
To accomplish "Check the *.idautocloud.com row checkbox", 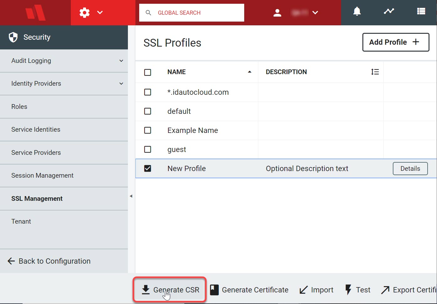I will [x=148, y=92].
